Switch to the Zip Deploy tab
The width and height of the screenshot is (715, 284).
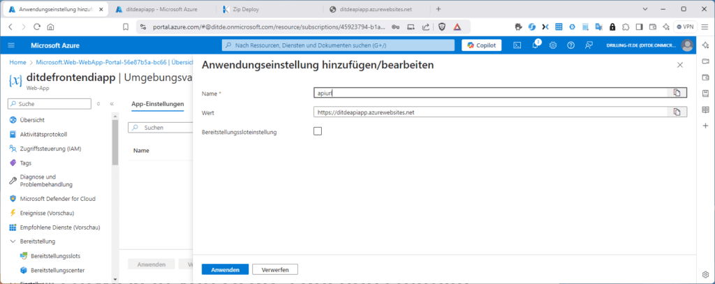coord(270,9)
